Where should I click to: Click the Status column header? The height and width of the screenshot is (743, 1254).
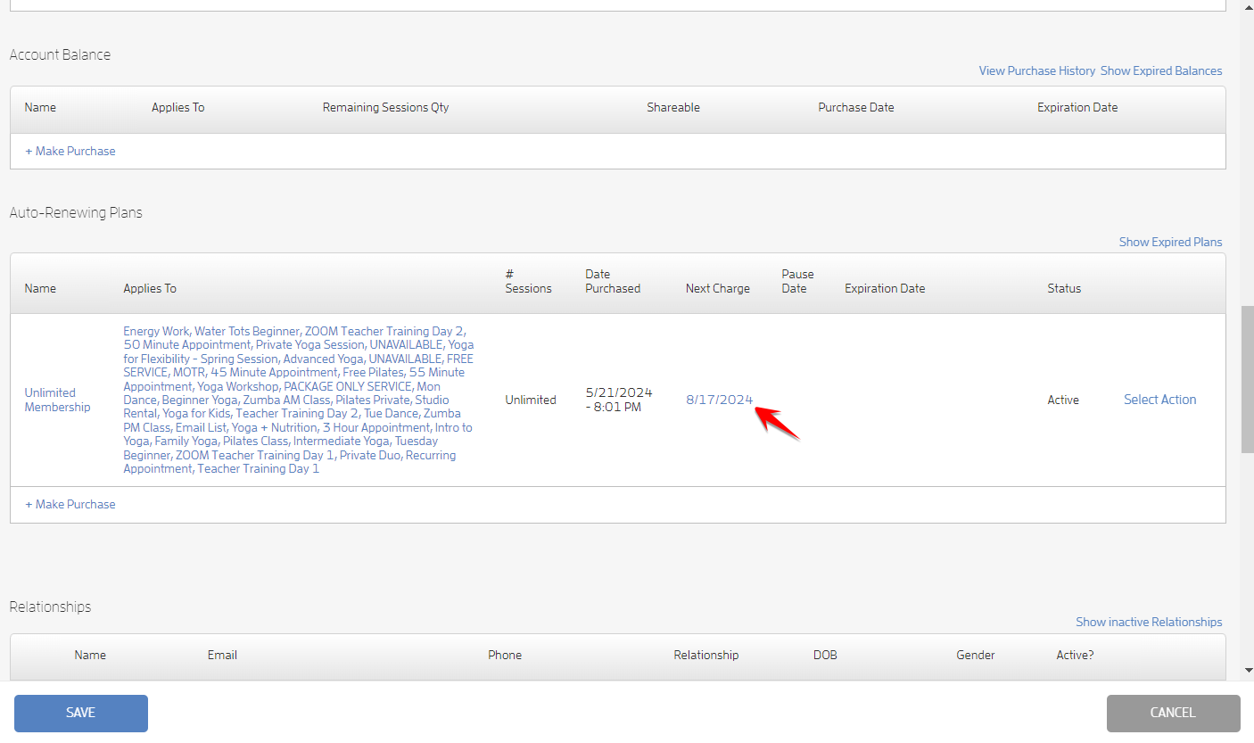(x=1064, y=288)
